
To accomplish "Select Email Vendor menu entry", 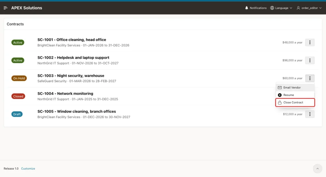I will [295, 88].
